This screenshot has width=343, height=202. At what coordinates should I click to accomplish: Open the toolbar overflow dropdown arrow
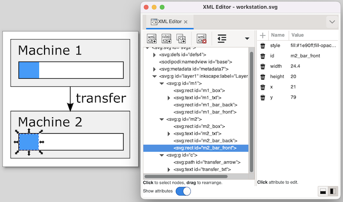tap(247, 39)
